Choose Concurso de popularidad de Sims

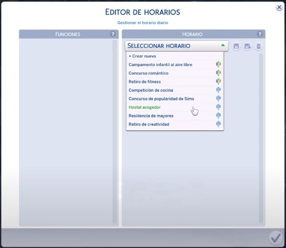coord(161,99)
